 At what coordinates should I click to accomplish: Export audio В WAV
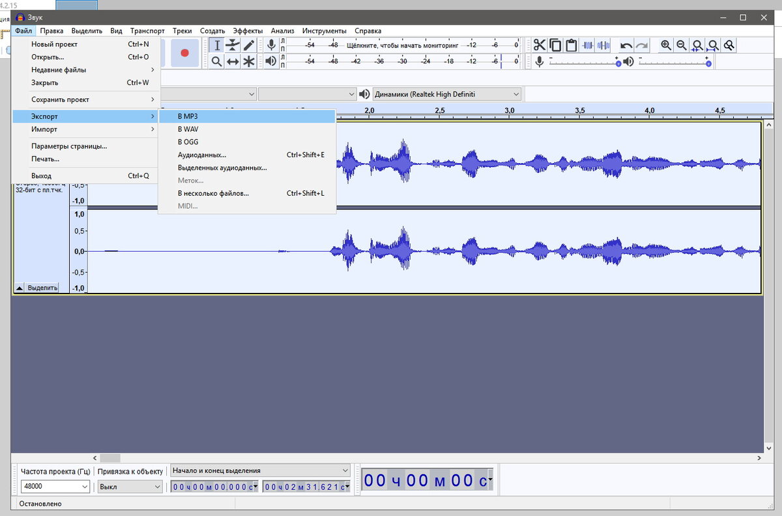click(247, 129)
